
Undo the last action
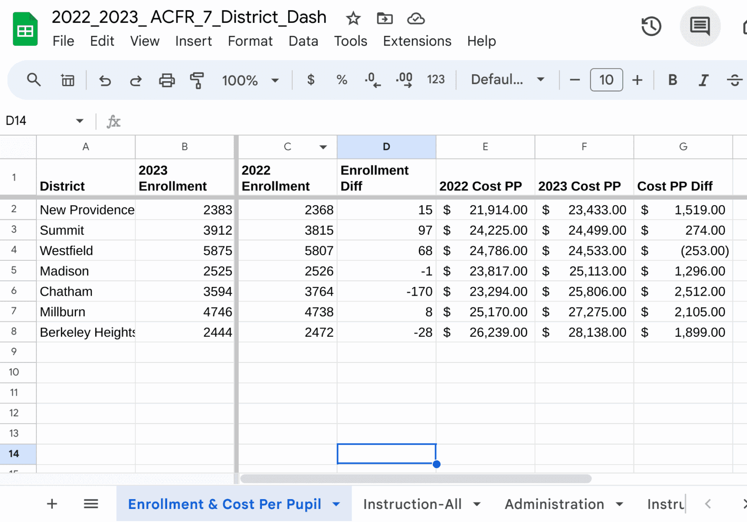click(105, 80)
